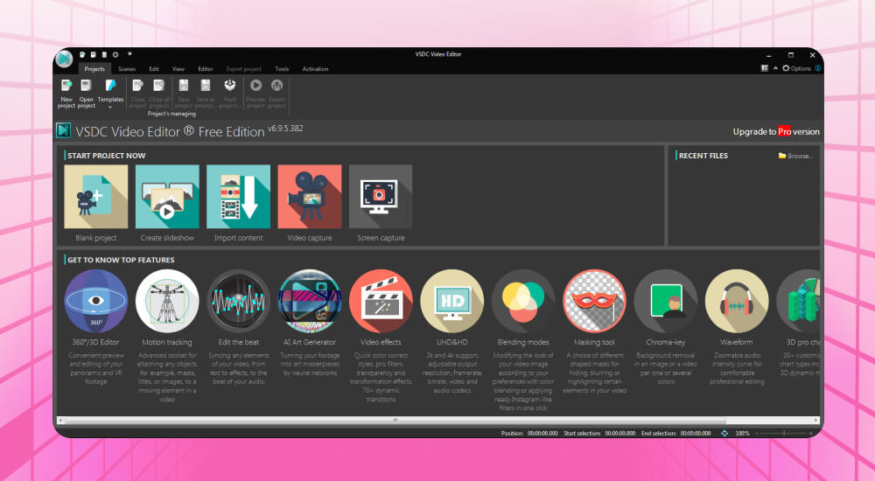Click the End selection timecode value
This screenshot has width=875, height=481.
(x=696, y=433)
